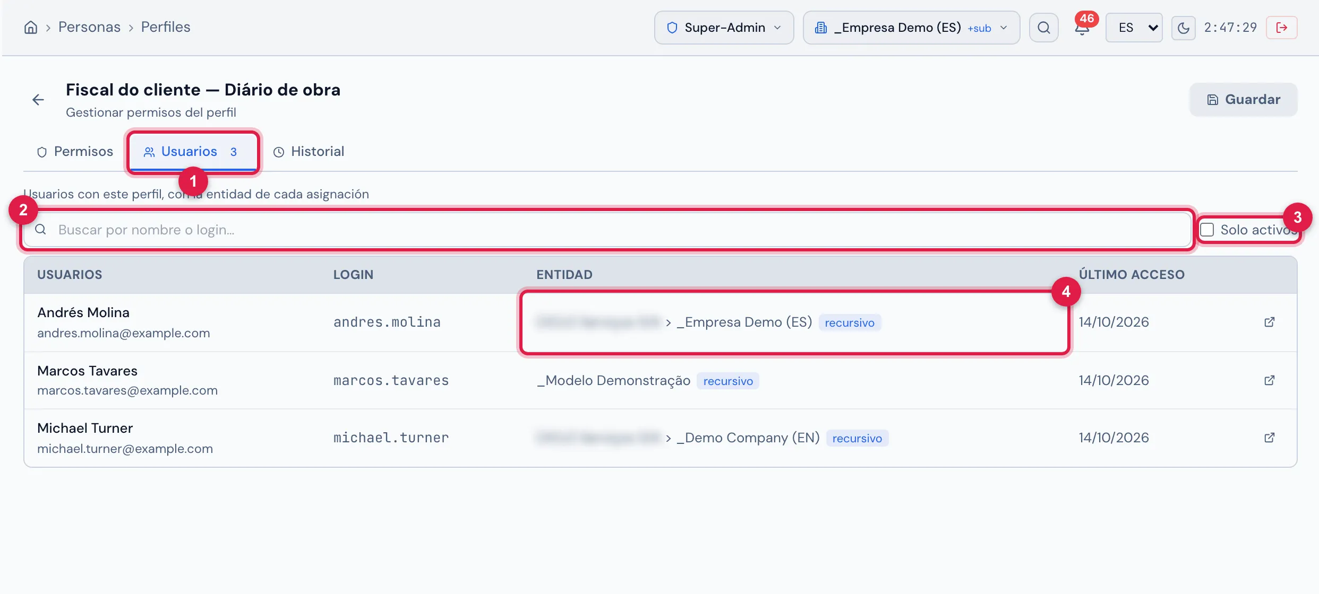
Task: Click recursivo badge beside _Demo Company (EN)
Action: pos(857,438)
